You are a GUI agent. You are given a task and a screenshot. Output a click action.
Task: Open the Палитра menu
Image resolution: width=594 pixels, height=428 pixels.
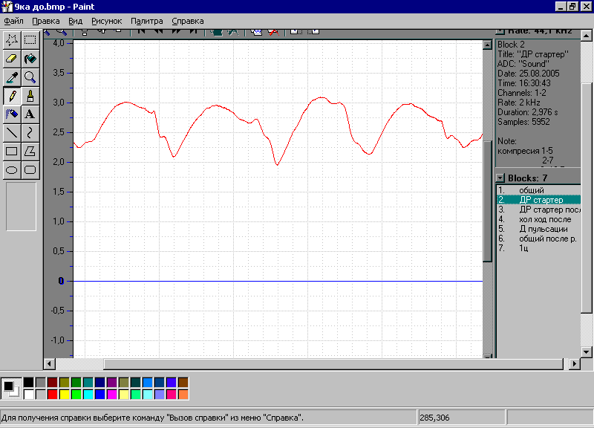(147, 22)
